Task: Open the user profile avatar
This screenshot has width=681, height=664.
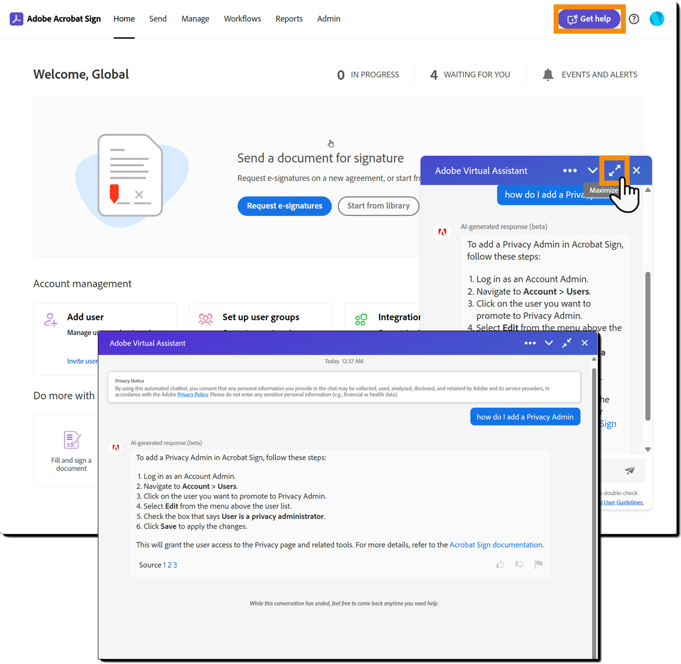Action: 657,19
